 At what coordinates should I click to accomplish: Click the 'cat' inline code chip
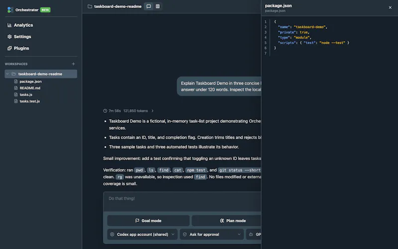[178, 170]
